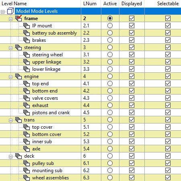This screenshot has width=181, height=181.
Task: Click the steering wheel level icon
Action: point(27,55)
